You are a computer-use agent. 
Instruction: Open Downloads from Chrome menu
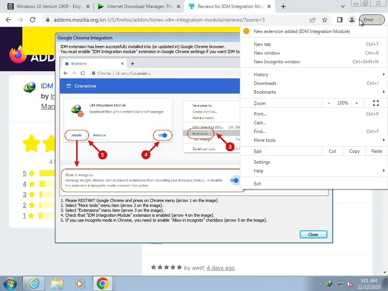[x=314, y=83]
